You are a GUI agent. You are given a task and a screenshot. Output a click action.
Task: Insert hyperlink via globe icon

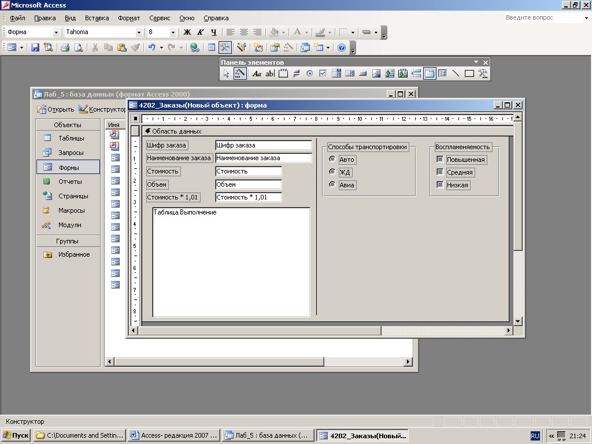(x=194, y=47)
